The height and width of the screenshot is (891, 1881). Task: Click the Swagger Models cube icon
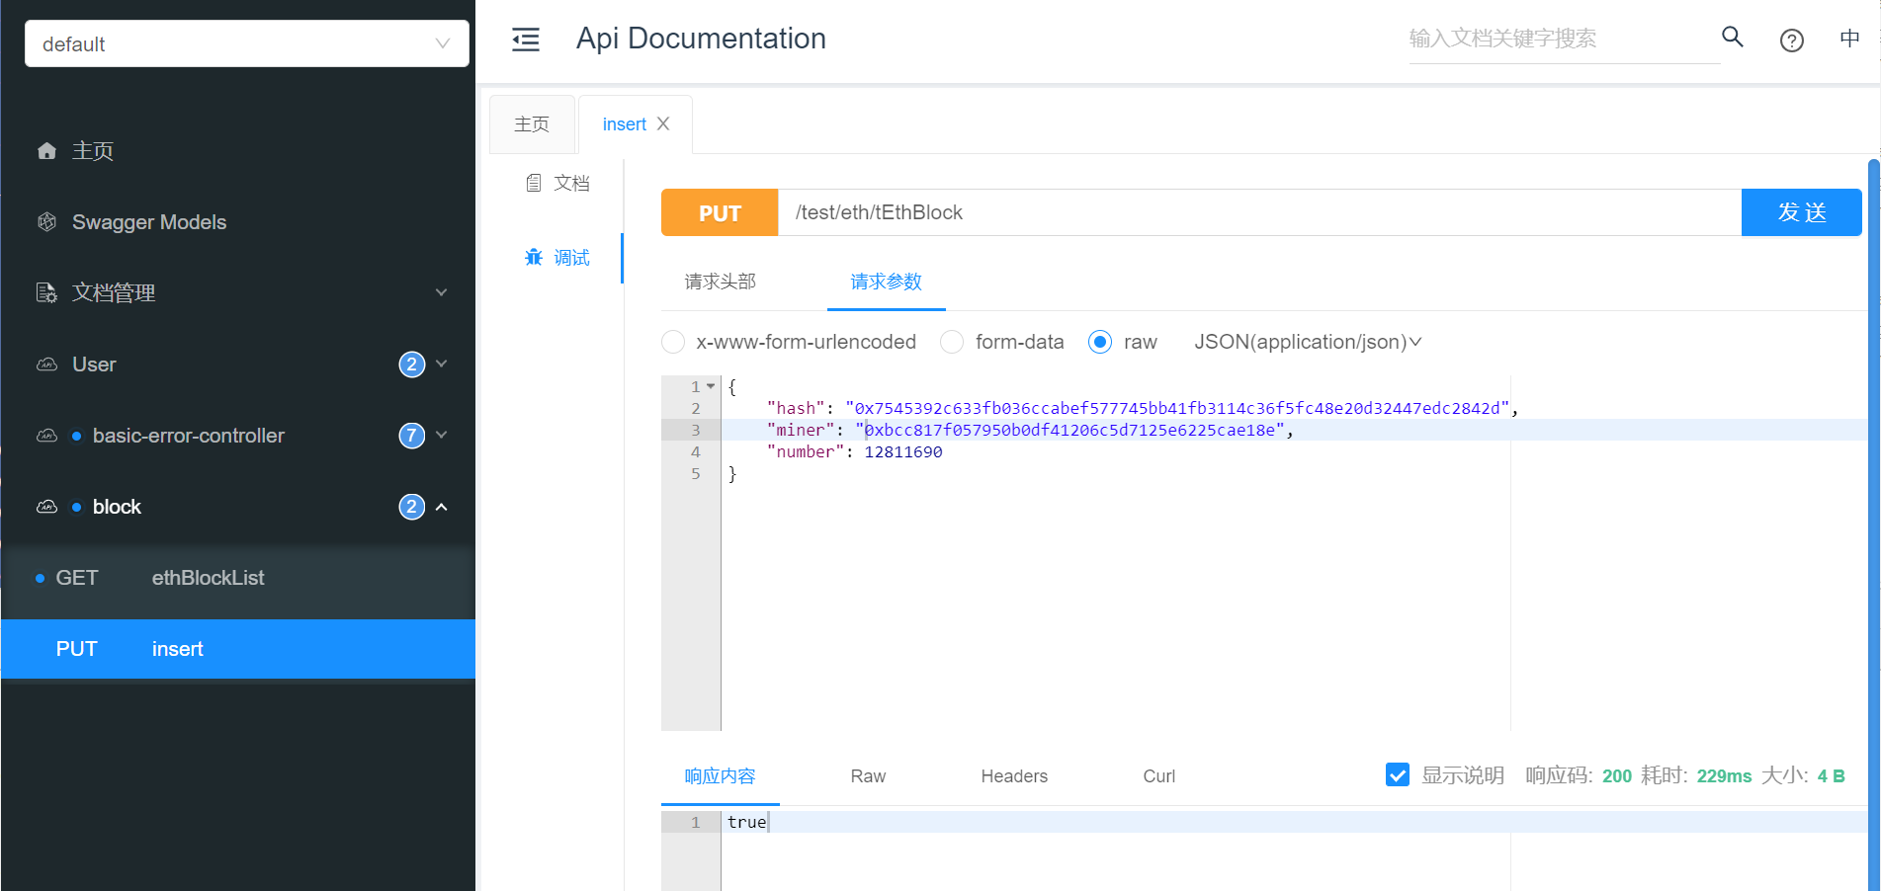(x=46, y=222)
